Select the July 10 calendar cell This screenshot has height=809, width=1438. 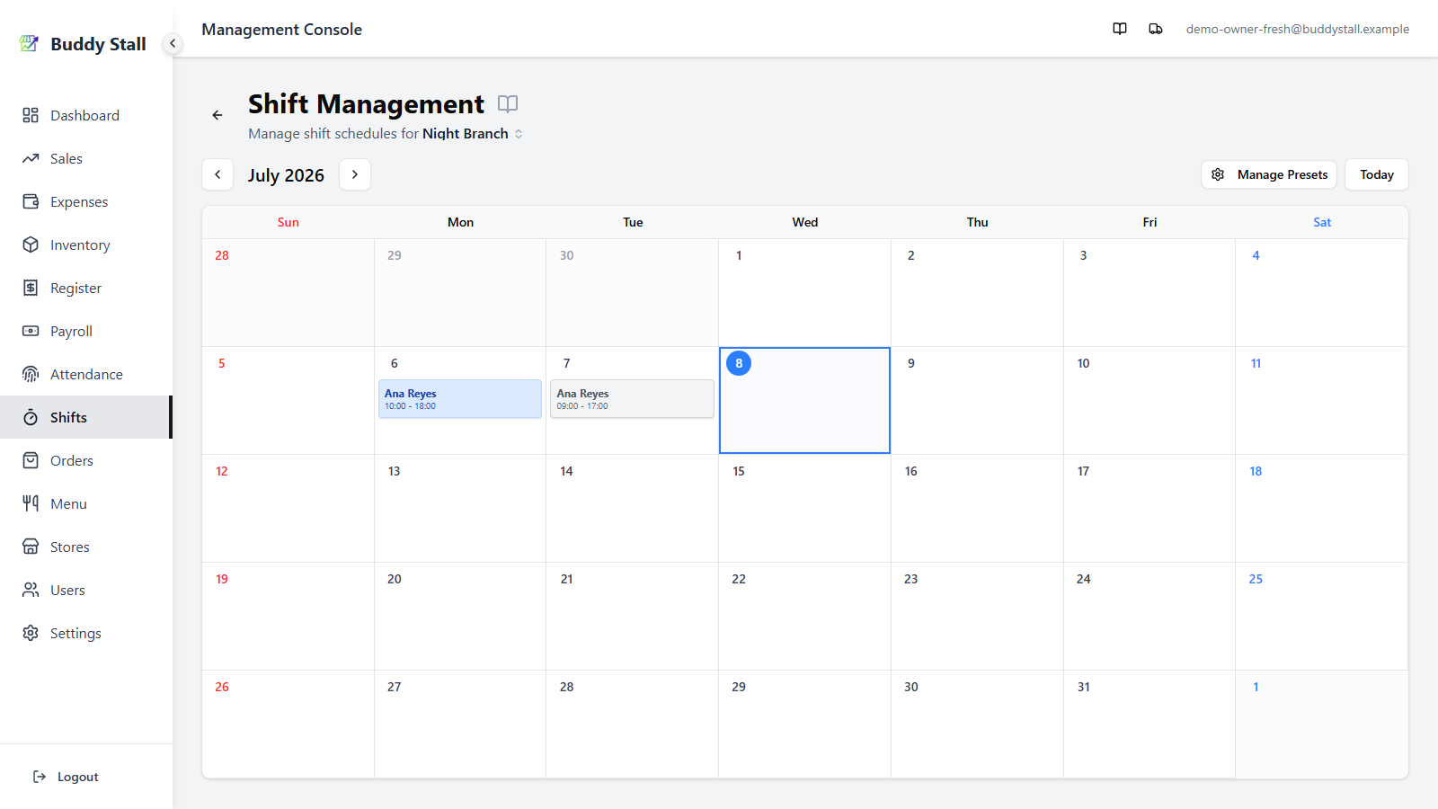pos(1150,401)
